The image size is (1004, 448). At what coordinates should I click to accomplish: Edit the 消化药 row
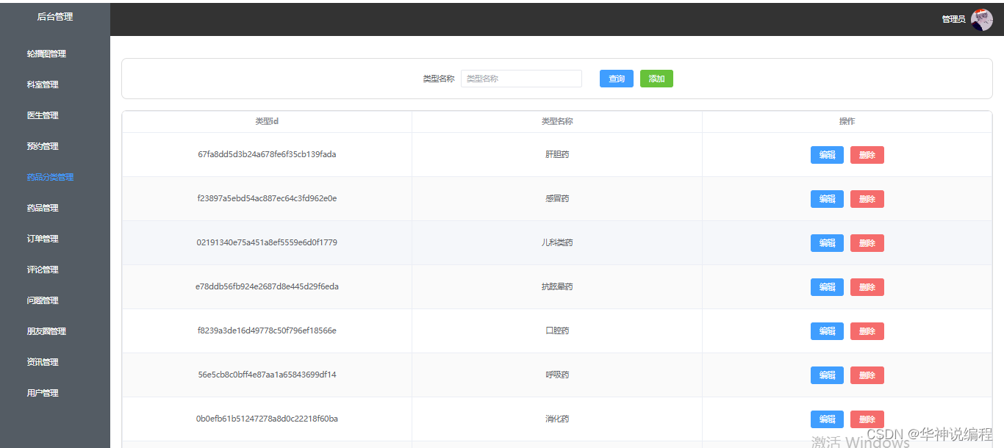[x=827, y=419]
